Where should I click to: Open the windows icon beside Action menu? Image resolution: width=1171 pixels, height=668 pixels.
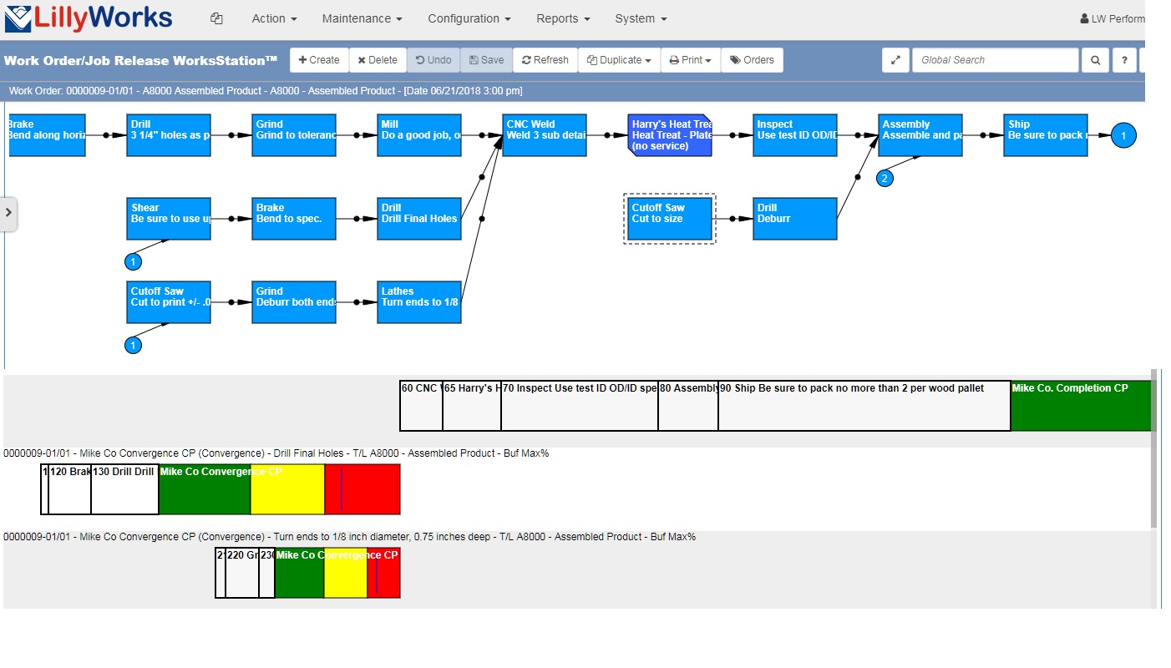[216, 18]
